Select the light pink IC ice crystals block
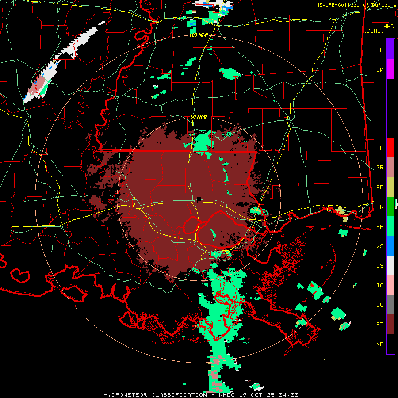The height and width of the screenshot is (398, 398). click(390, 285)
